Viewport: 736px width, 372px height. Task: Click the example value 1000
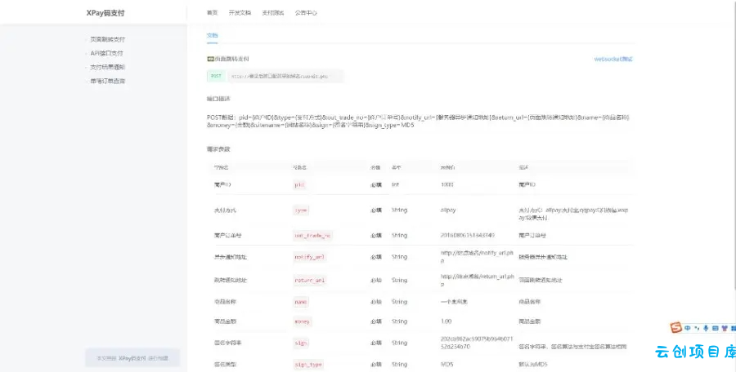[447, 184]
